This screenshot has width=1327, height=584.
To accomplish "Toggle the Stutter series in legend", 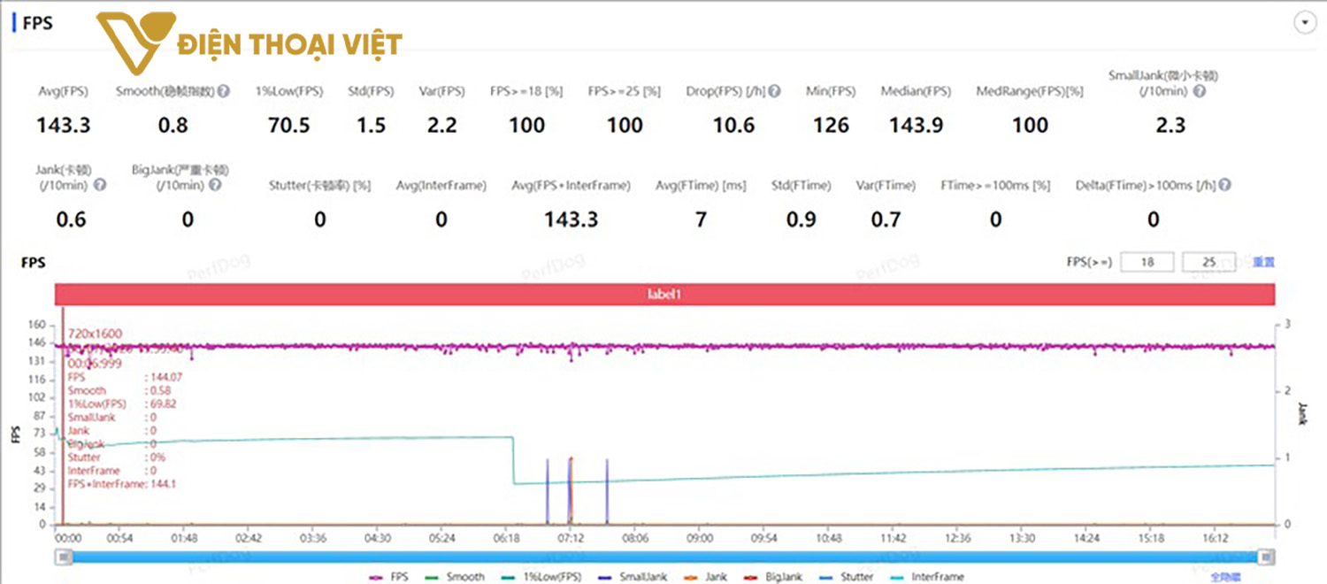I will [x=845, y=577].
